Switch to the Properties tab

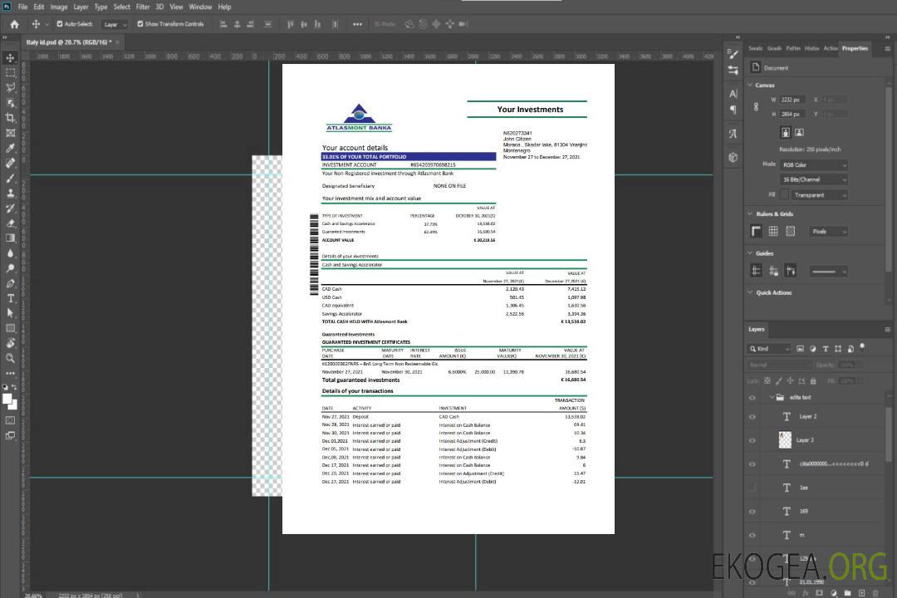click(855, 48)
